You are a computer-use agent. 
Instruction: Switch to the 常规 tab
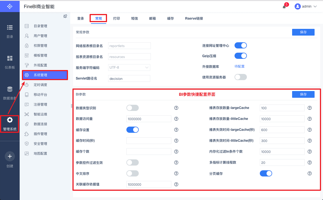tap(99, 18)
